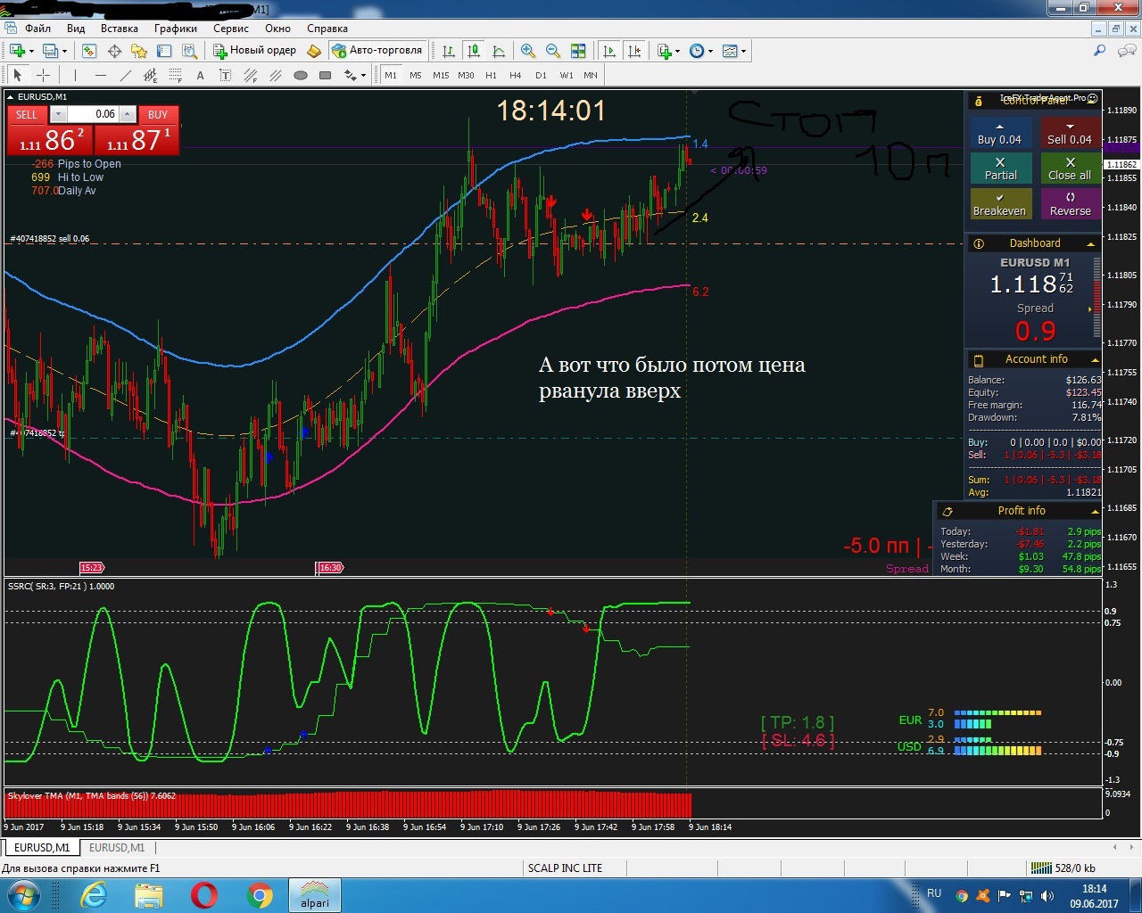Open the Strategy Tester icon
This screenshot has width=1142, height=913.
pyautogui.click(x=189, y=51)
